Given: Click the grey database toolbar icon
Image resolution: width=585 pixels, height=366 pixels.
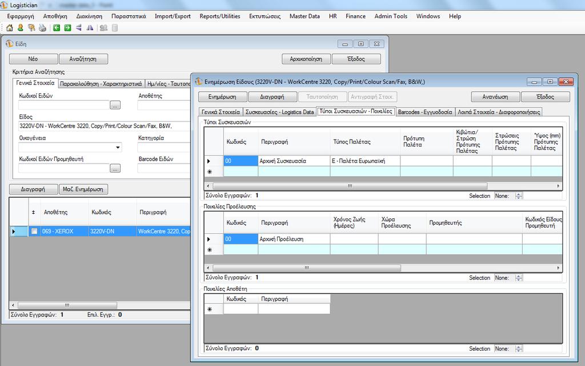Looking at the screenshot, I should (x=115, y=28).
